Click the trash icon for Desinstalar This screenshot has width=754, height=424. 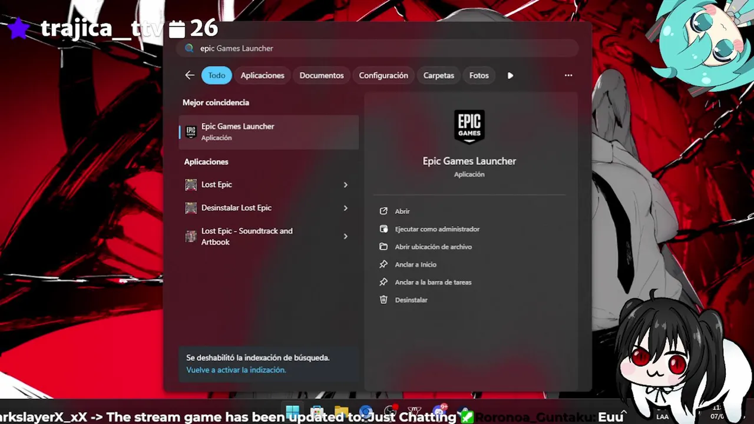coord(383,300)
